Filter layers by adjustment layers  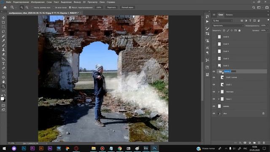[x=246, y=21]
